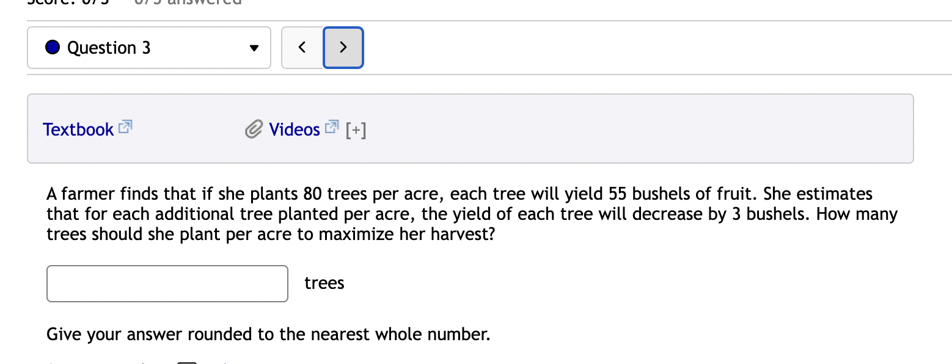Click the external-link icon next to Textbook
Image resolution: width=952 pixels, height=364 pixels.
pyautogui.click(x=125, y=126)
